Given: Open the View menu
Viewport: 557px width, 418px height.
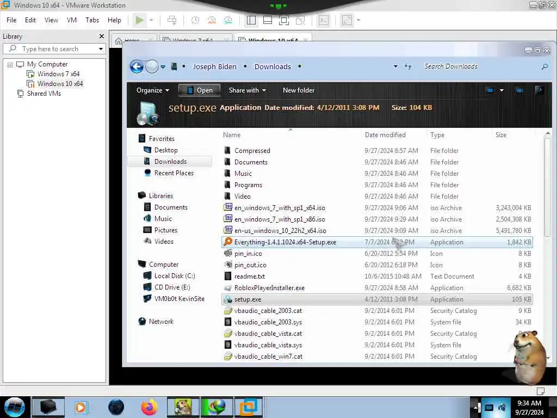Looking at the screenshot, I should click(51, 20).
